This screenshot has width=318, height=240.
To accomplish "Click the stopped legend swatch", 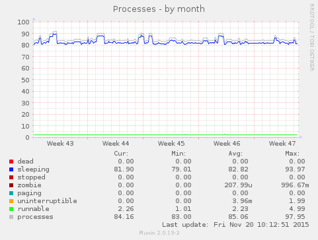I will tap(11, 177).
